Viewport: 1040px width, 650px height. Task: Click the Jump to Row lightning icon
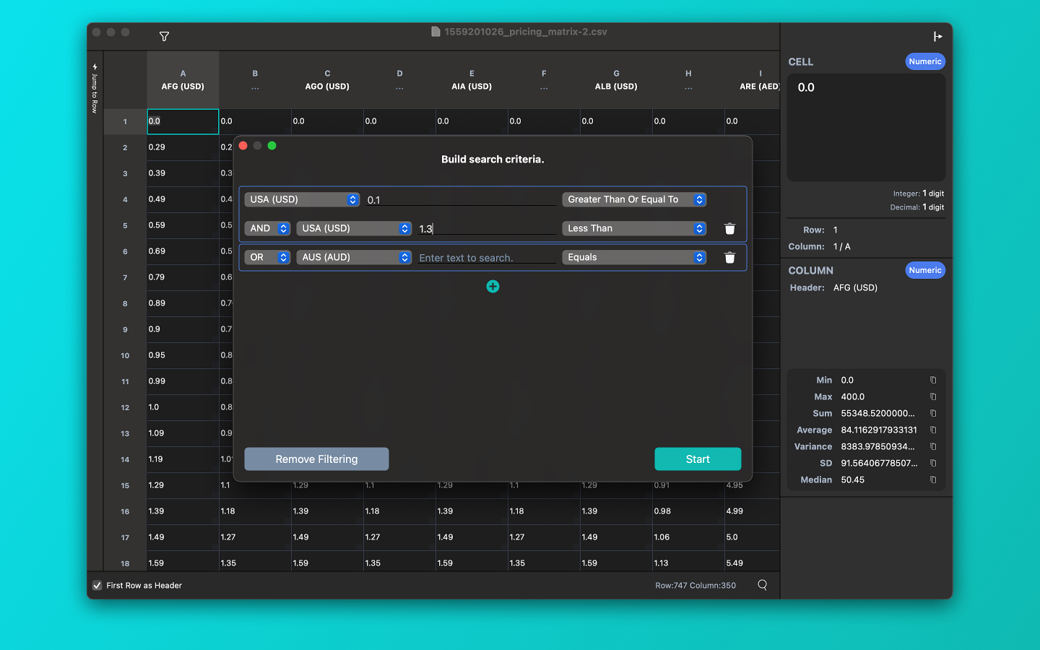[x=95, y=66]
